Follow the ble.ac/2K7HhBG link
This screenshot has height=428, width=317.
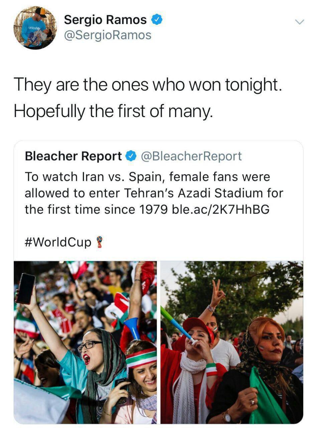pyautogui.click(x=220, y=209)
